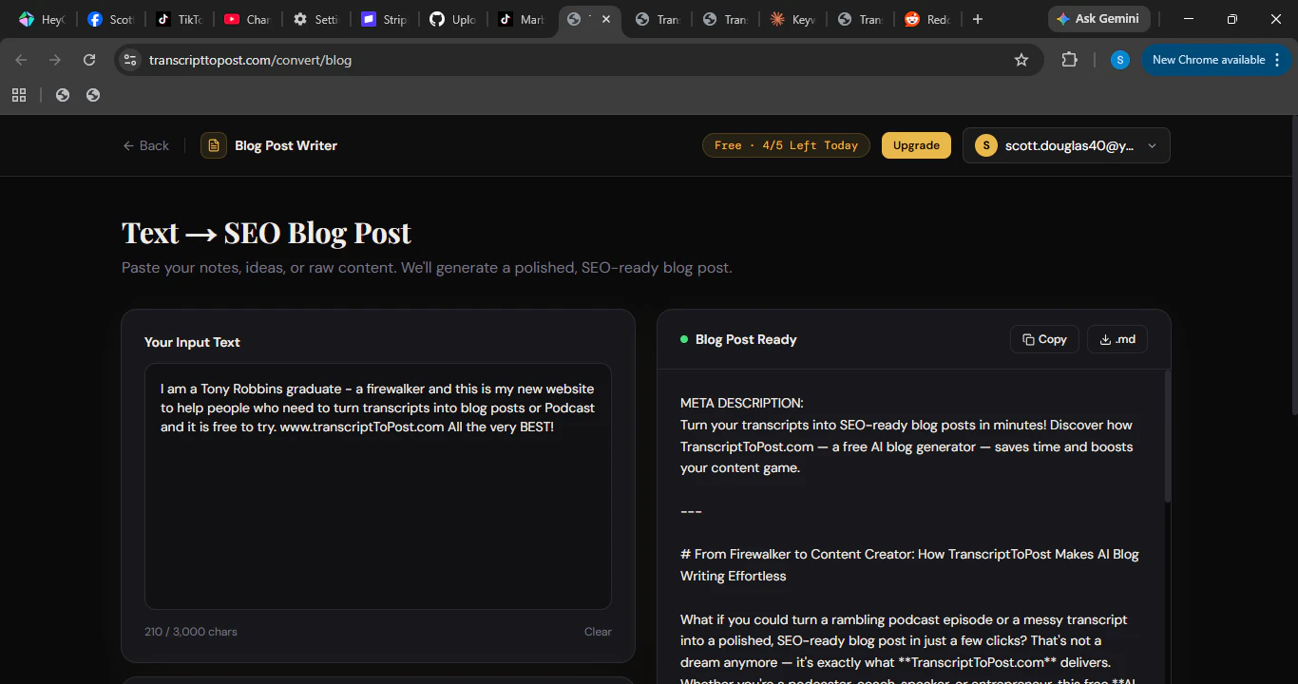
Task: Click the S avatar in account menu
Action: (986, 145)
